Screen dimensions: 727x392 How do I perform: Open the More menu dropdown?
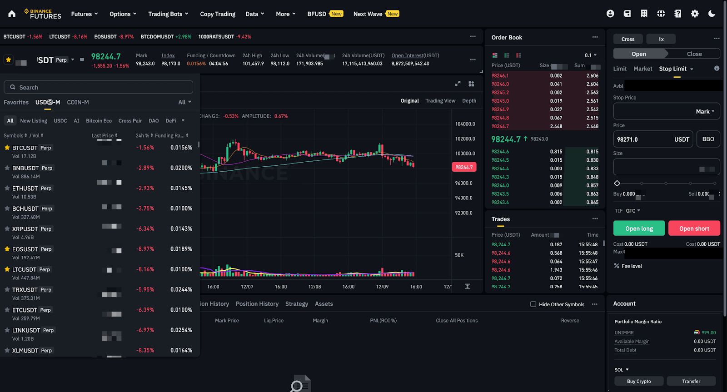286,14
